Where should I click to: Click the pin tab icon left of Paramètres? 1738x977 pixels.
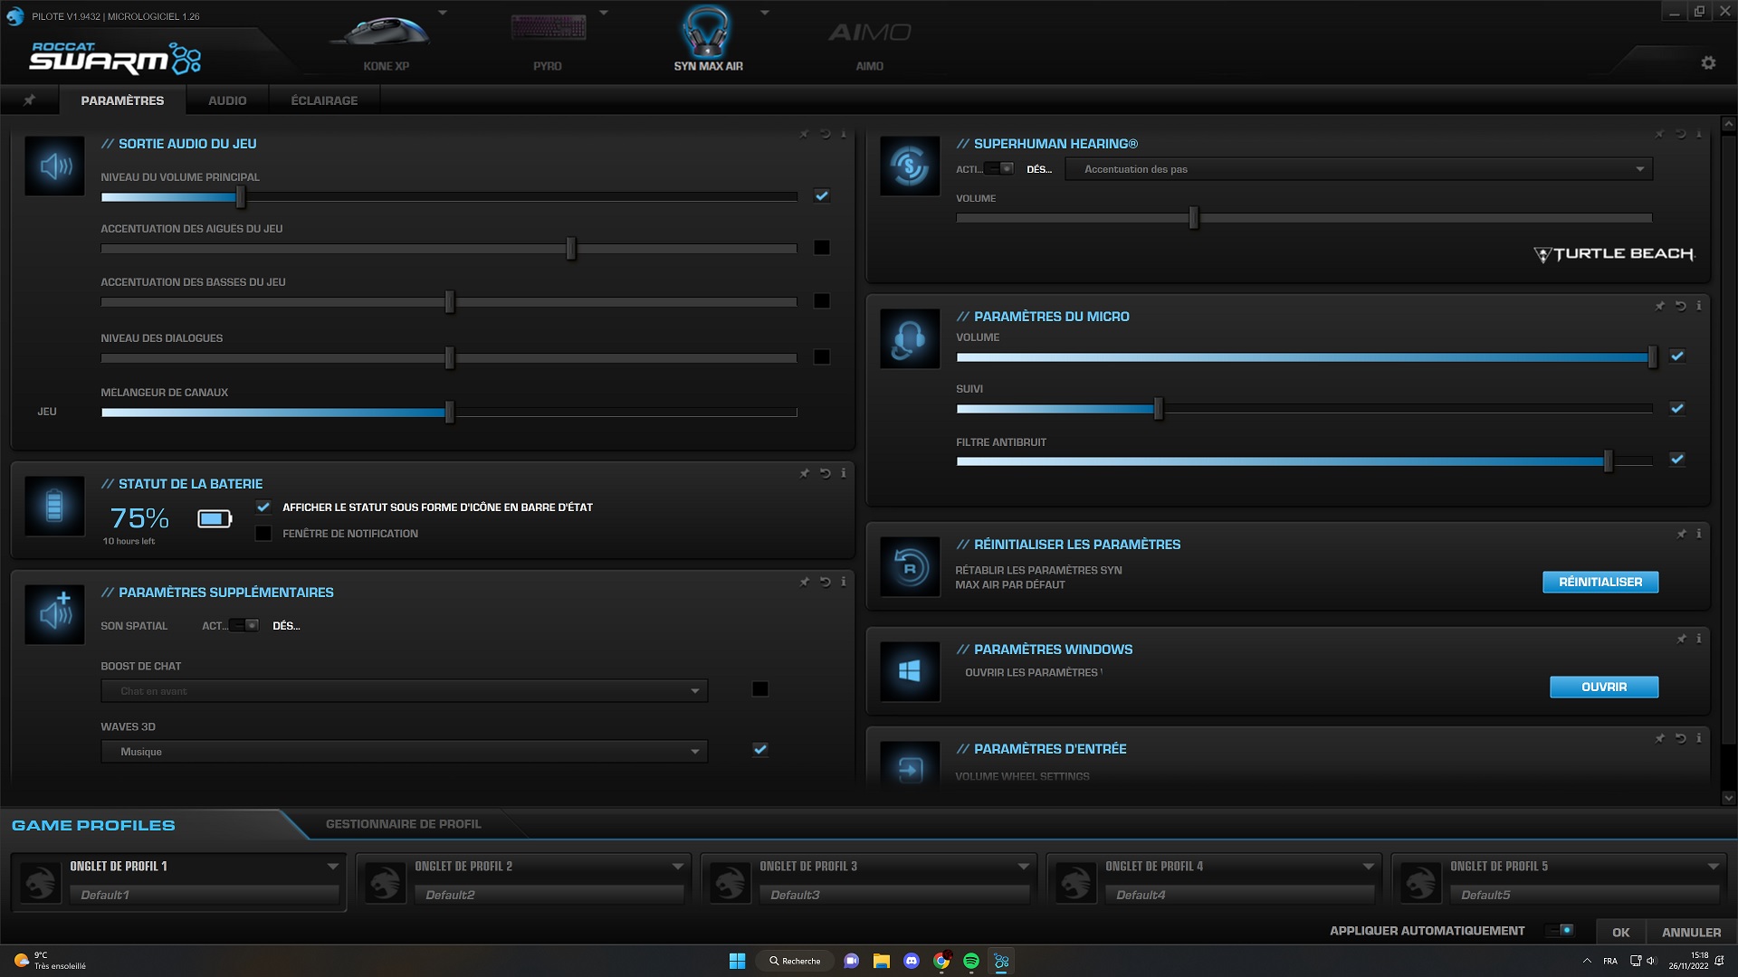[x=29, y=100]
